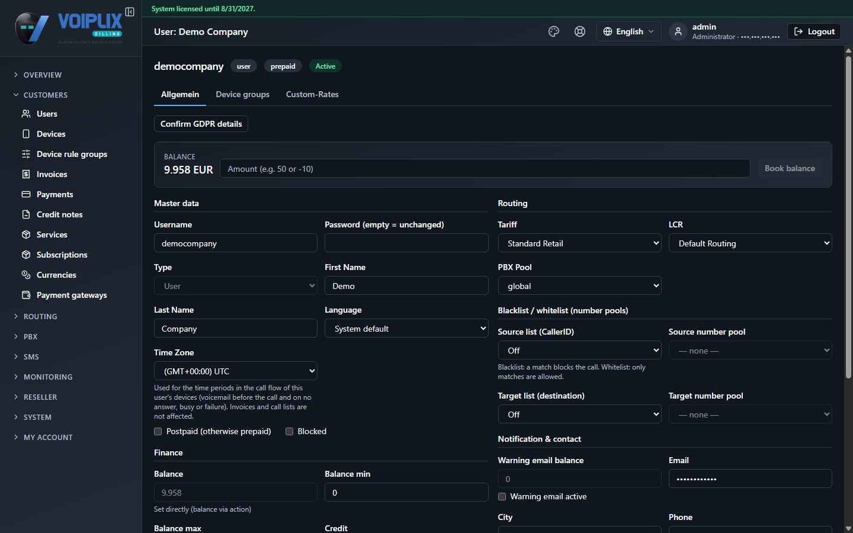
Task: Enable the Postpaid checkbox
Action: (x=158, y=431)
